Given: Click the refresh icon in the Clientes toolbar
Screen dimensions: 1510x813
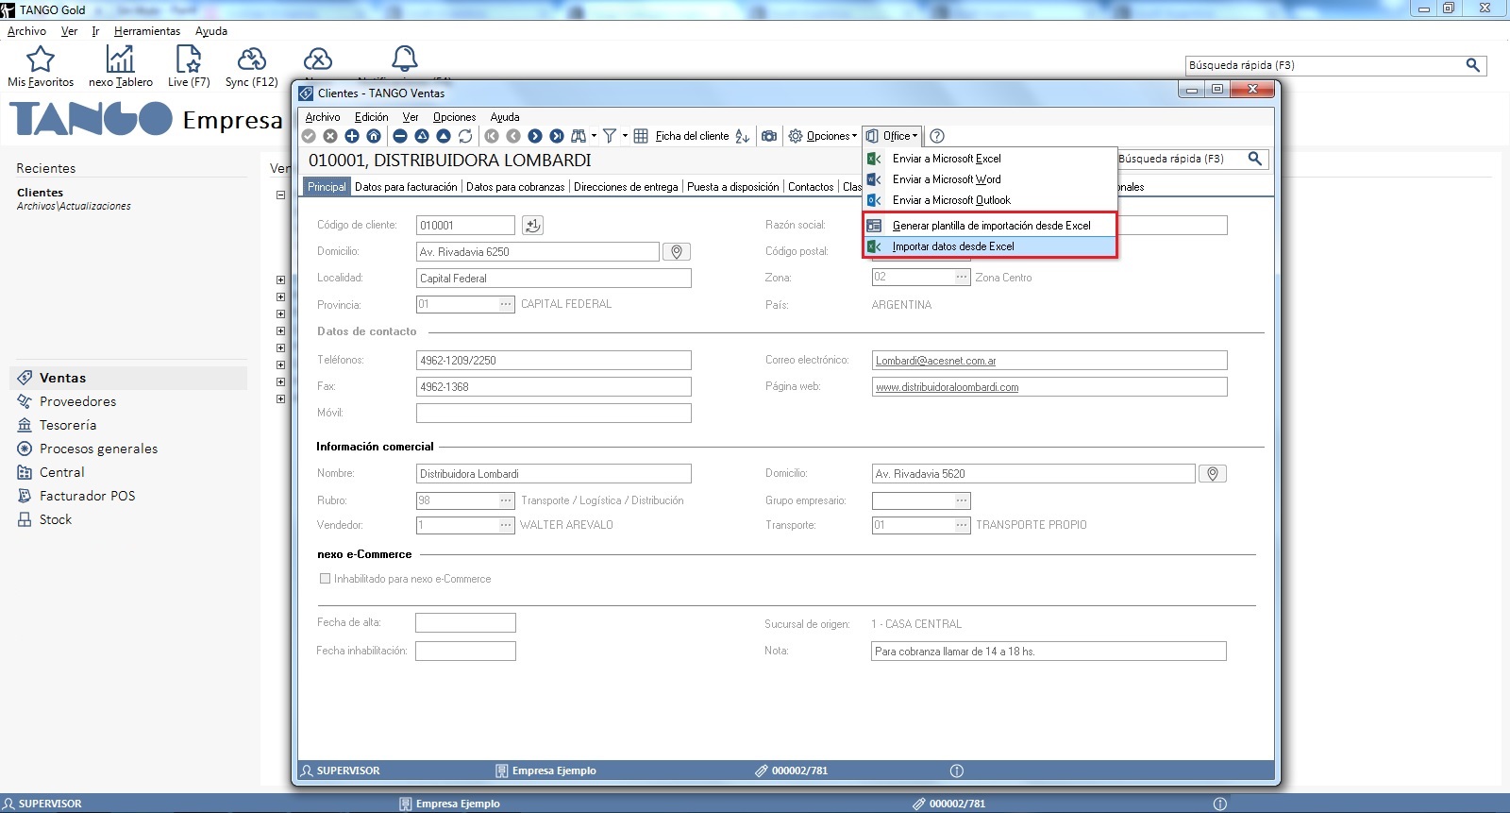Looking at the screenshot, I should pyautogui.click(x=465, y=136).
